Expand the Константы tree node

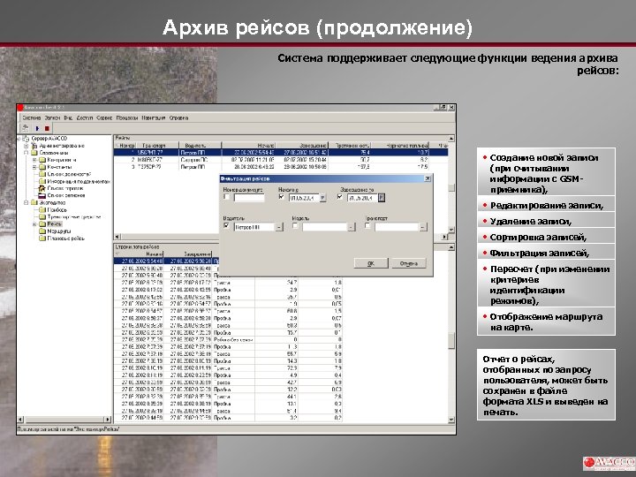tap(34, 167)
